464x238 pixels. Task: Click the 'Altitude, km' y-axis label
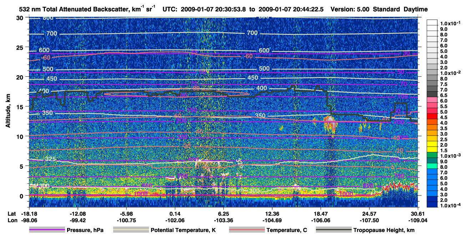8,110
